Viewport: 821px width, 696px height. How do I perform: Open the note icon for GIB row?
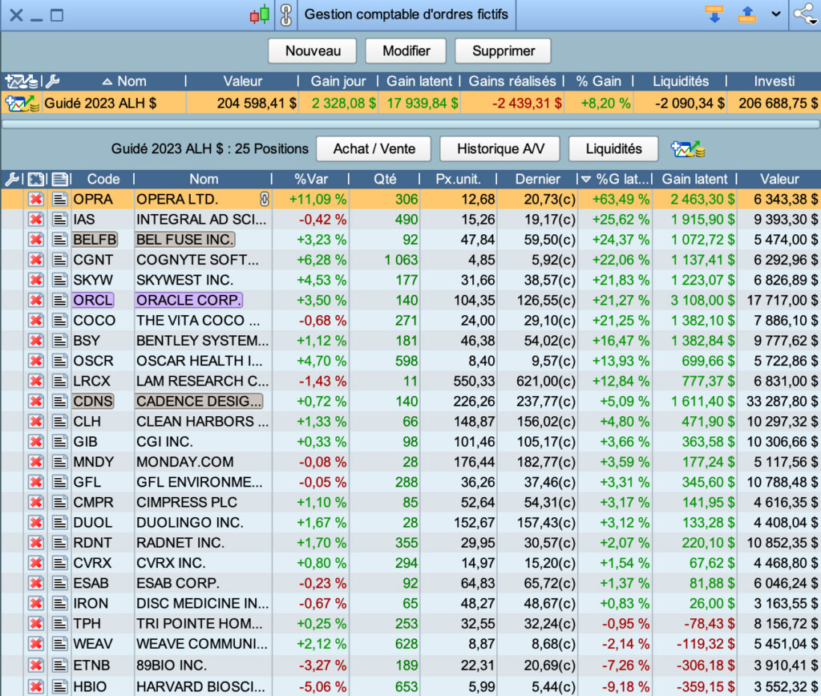coord(59,442)
